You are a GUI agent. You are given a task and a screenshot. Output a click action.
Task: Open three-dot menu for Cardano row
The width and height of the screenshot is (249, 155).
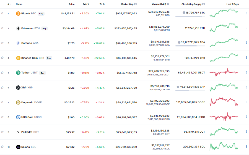[246, 43]
